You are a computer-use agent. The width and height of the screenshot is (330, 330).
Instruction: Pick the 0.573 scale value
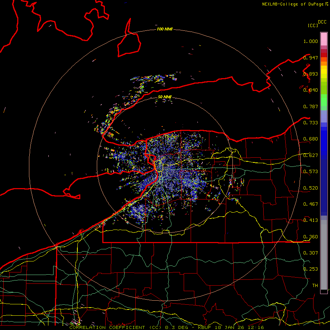(x=311, y=172)
